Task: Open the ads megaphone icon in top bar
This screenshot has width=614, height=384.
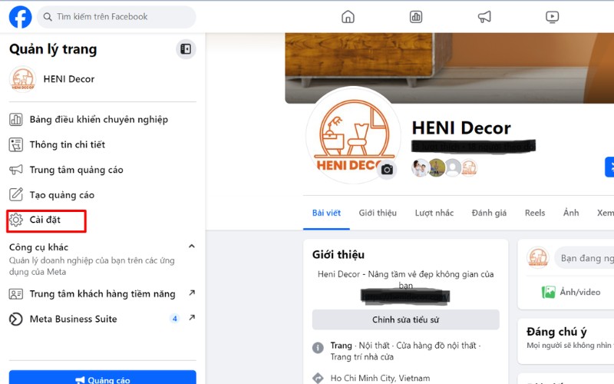Action: 484,17
